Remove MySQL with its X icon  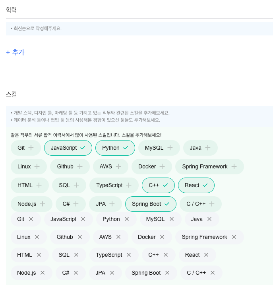(x=172, y=219)
